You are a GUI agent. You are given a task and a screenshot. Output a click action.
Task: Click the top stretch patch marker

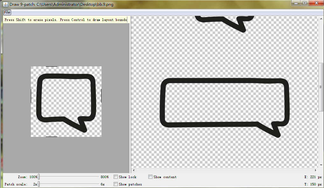tap(52, 67)
